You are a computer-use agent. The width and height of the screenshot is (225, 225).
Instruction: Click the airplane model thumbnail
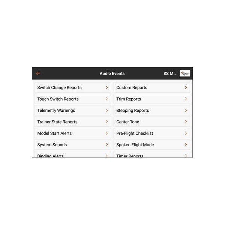(185, 73)
